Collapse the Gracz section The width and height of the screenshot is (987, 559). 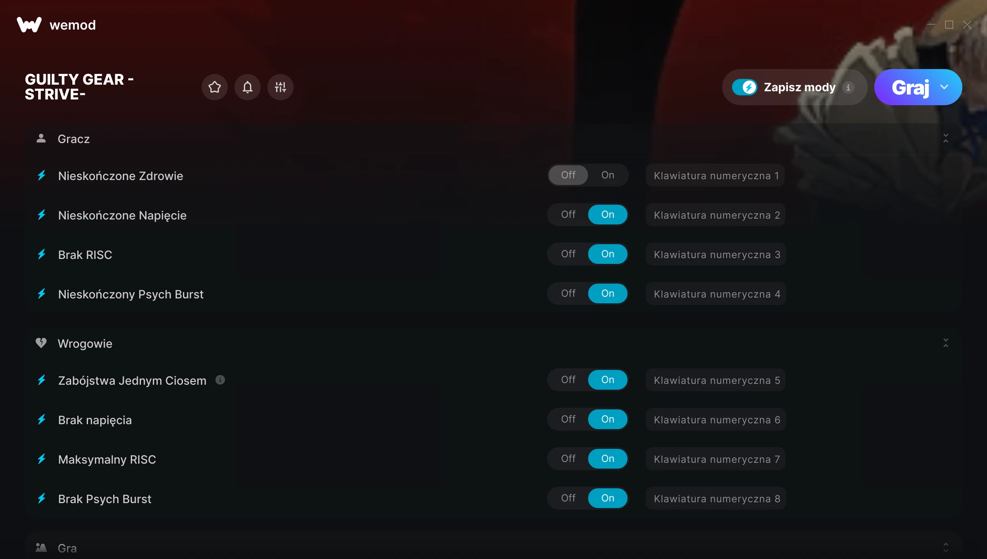point(946,138)
